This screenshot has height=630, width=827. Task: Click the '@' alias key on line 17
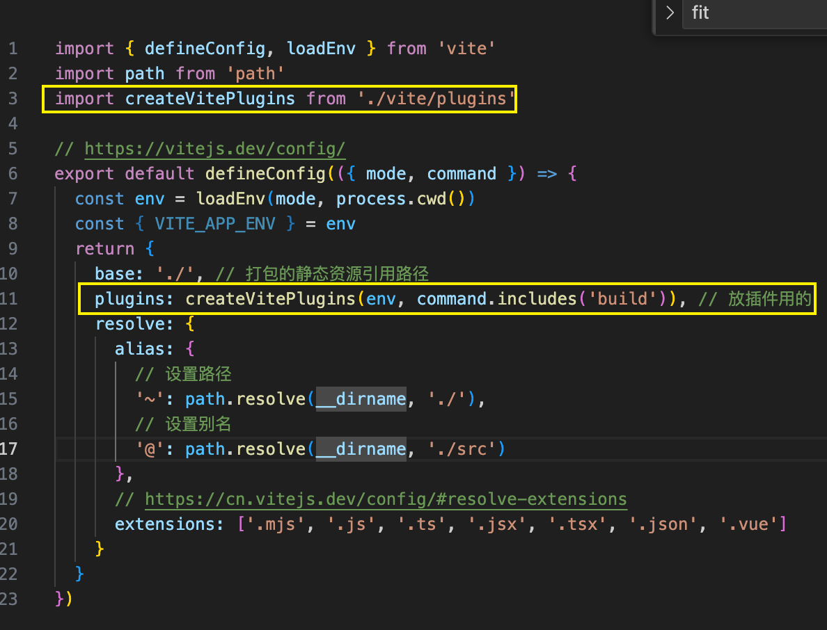[150, 449]
